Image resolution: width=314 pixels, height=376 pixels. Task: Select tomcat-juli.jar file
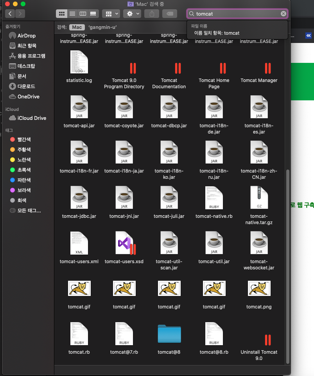(169, 198)
